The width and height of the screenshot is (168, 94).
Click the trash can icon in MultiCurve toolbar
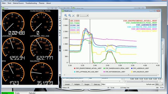coord(78,15)
